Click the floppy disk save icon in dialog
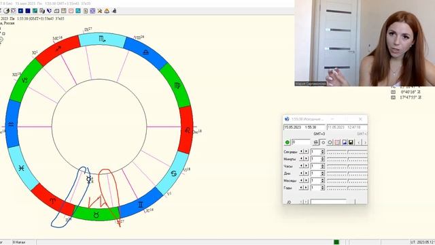Screen dimensions: 435x245 click(351, 142)
